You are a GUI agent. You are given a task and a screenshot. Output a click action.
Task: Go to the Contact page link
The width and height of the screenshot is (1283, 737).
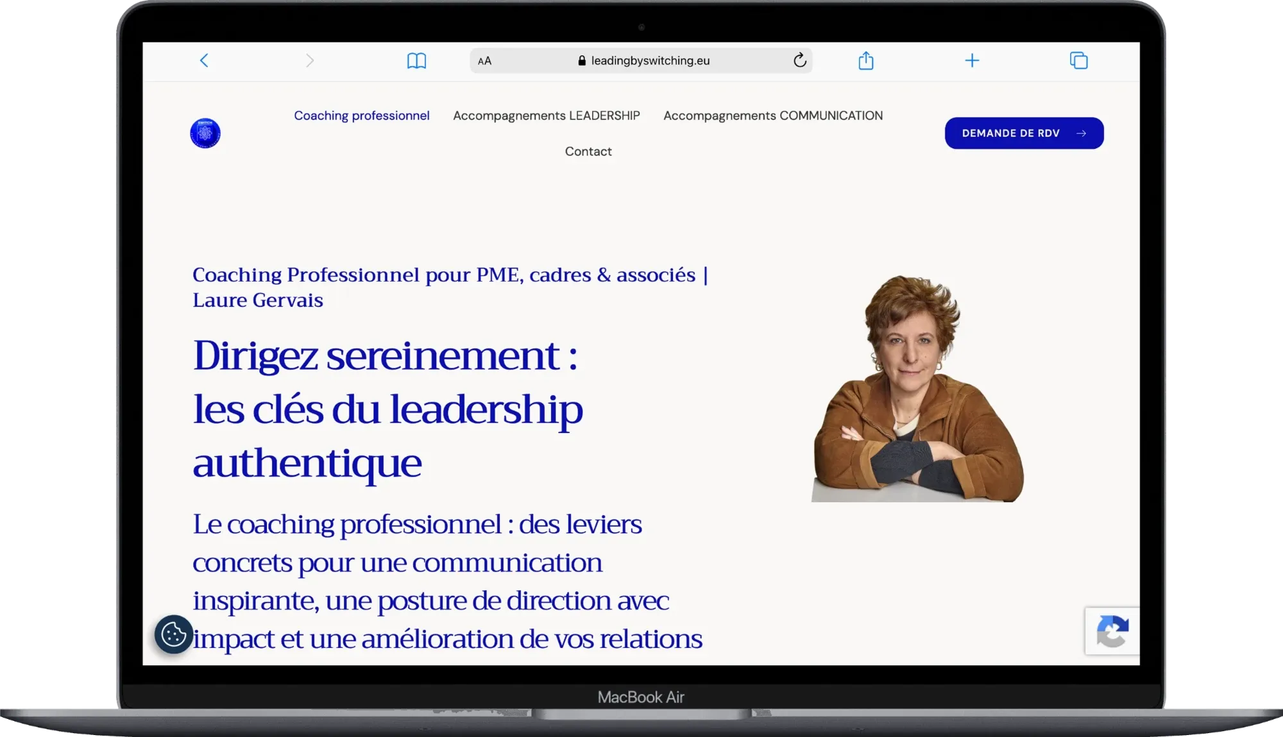(x=588, y=151)
